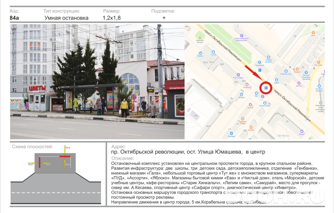Click the Эконом store icon
The height and width of the screenshot is (213, 334).
coord(242,94)
